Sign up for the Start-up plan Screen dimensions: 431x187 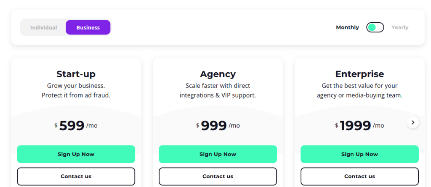pyautogui.click(x=76, y=154)
